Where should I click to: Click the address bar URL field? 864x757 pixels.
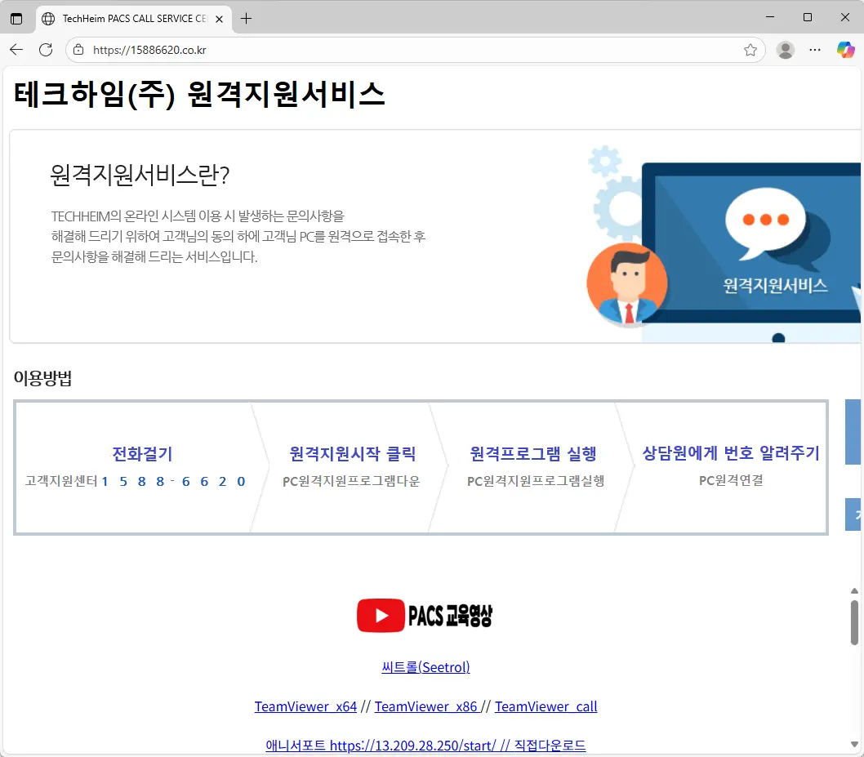(x=408, y=50)
